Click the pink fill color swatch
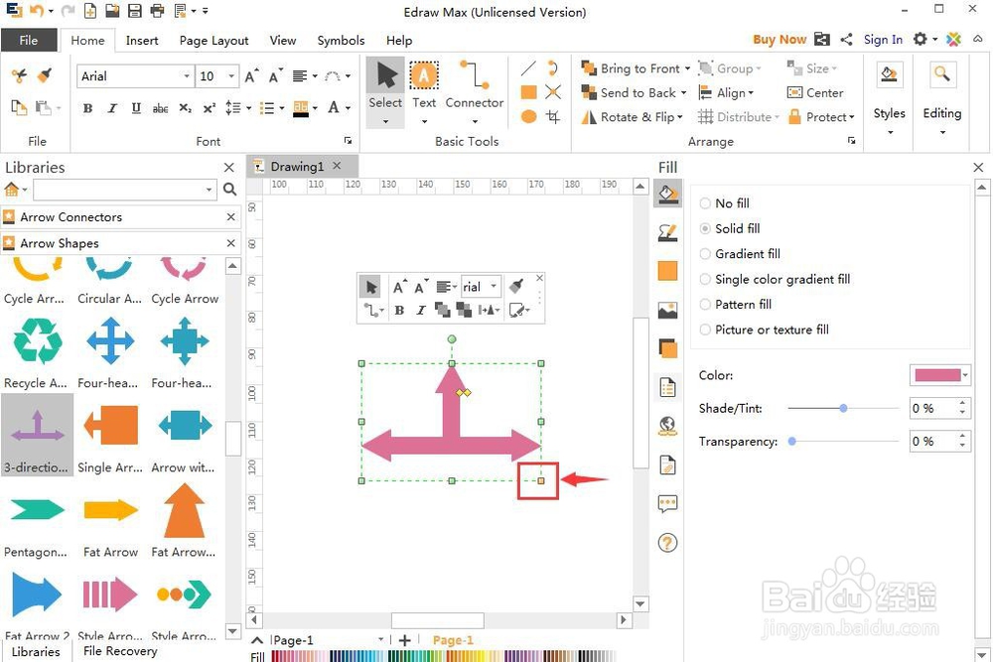Screen dimensions: 993x662 938,375
